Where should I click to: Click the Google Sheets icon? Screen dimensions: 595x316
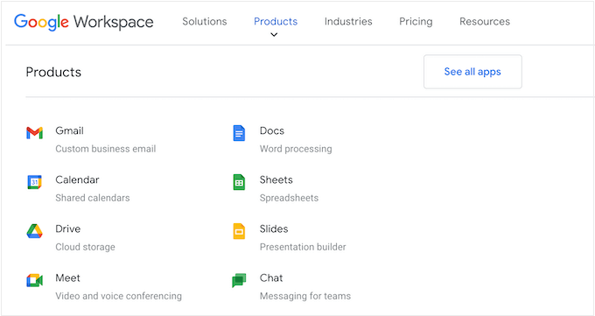click(x=239, y=182)
